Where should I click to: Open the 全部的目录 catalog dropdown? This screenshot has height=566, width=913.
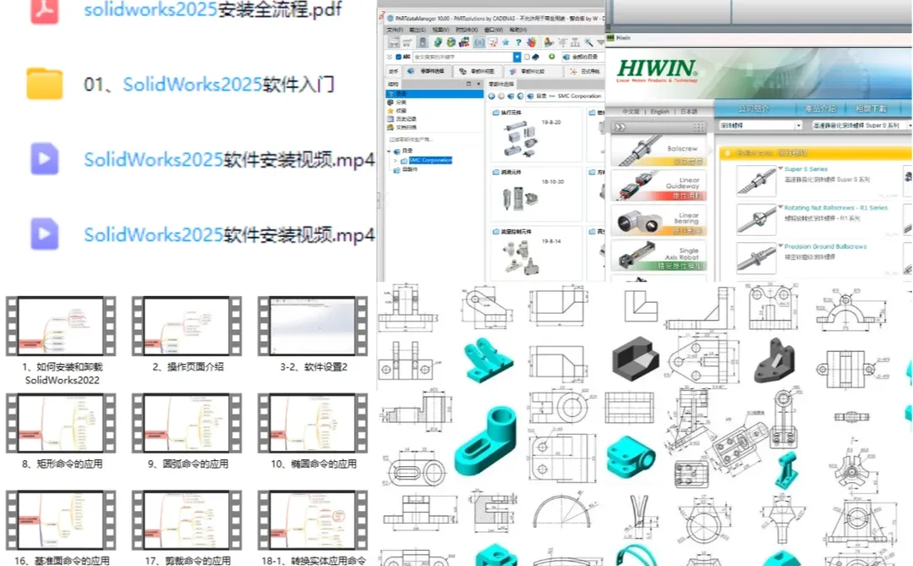tap(583, 58)
